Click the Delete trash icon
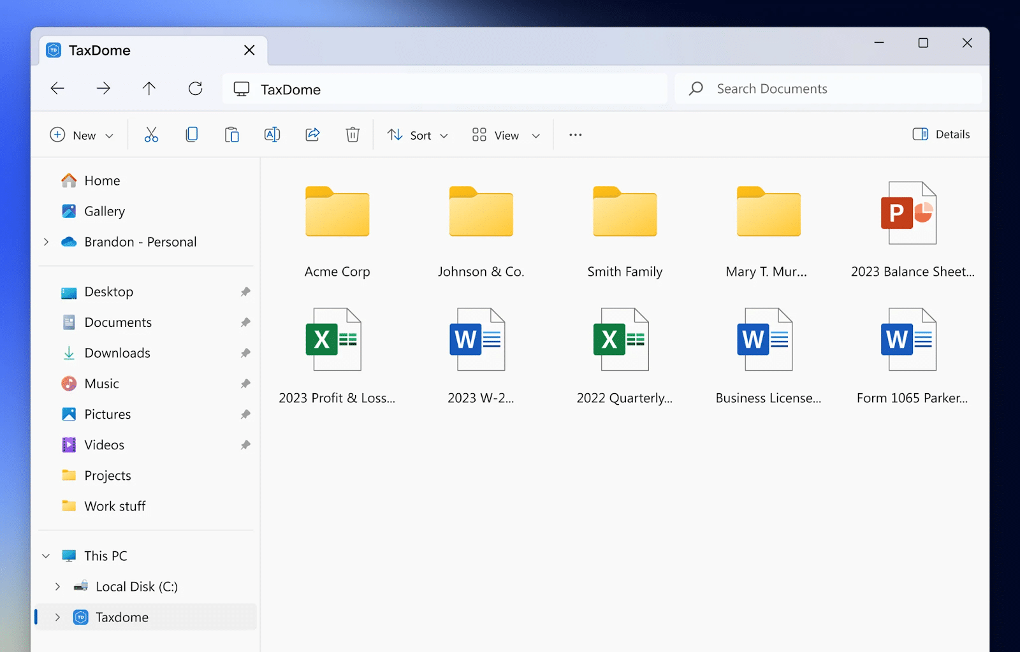The width and height of the screenshot is (1020, 652). click(x=353, y=134)
